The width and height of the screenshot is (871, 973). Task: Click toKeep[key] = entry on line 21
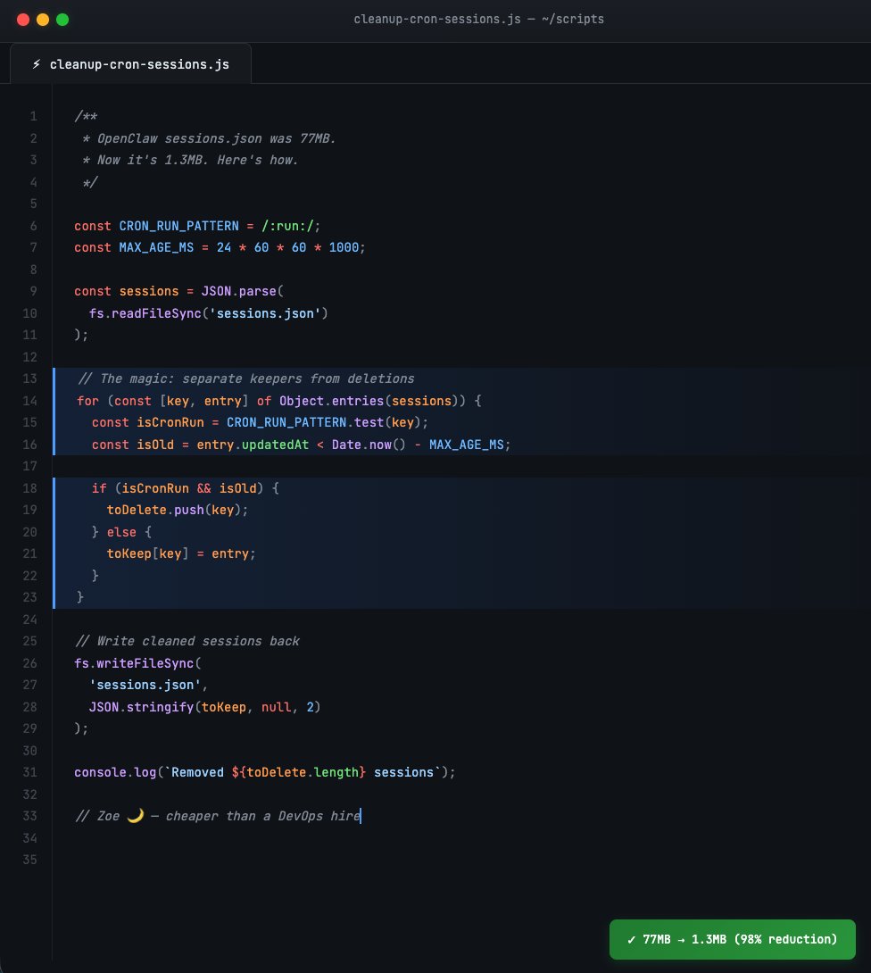coord(178,553)
